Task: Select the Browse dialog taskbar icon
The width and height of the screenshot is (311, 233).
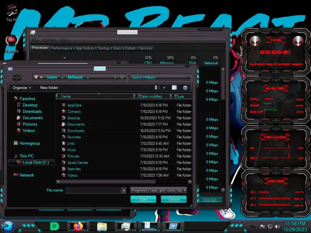Action: pyautogui.click(x=173, y=226)
